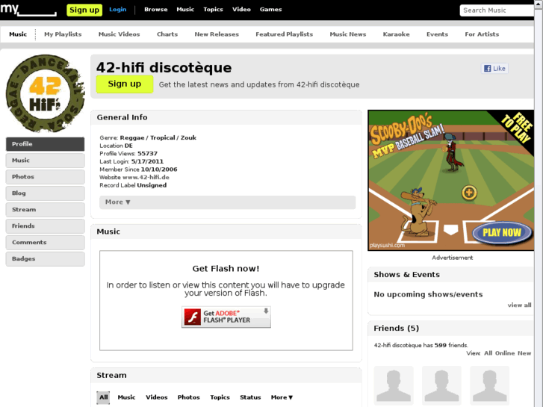Click the first friend avatar placeholder
Image resolution: width=543 pixels, height=407 pixels.
click(x=394, y=385)
